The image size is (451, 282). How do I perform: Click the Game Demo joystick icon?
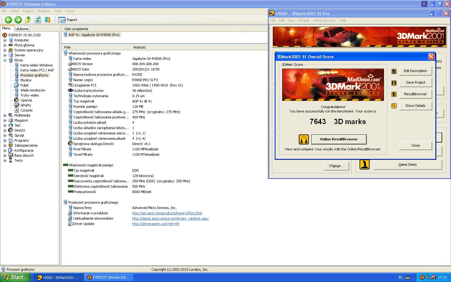364,164
